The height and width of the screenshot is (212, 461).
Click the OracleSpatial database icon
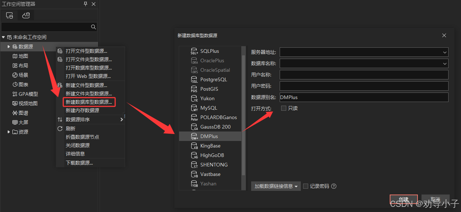194,70
